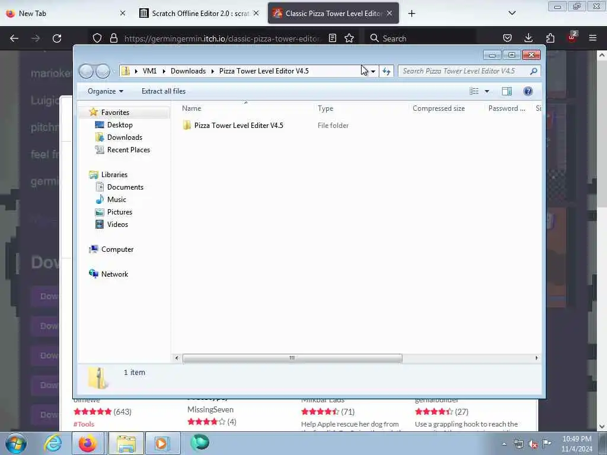607x455 pixels.
Task: Toggle reader view icon in URL bar
Action: (x=332, y=39)
